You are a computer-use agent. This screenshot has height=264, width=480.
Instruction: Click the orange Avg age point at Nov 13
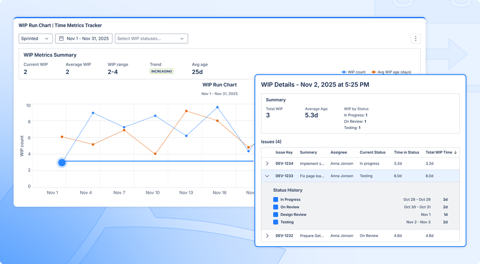click(186, 111)
